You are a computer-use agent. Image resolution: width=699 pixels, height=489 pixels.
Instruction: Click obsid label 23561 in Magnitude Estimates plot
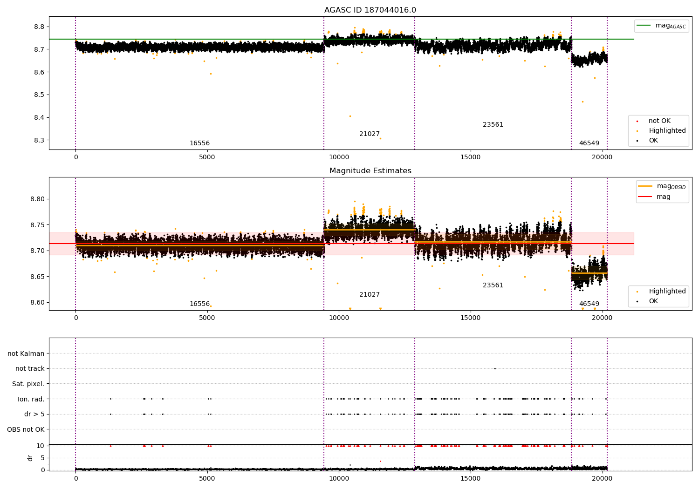[493, 285]
